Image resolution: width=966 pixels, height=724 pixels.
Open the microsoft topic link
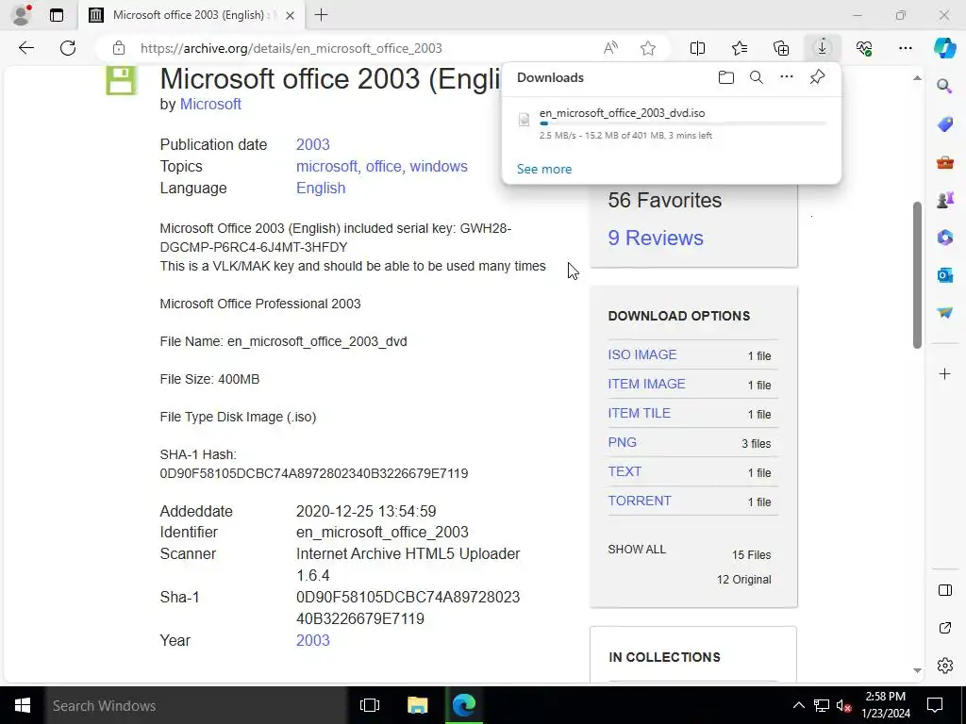tap(325, 166)
